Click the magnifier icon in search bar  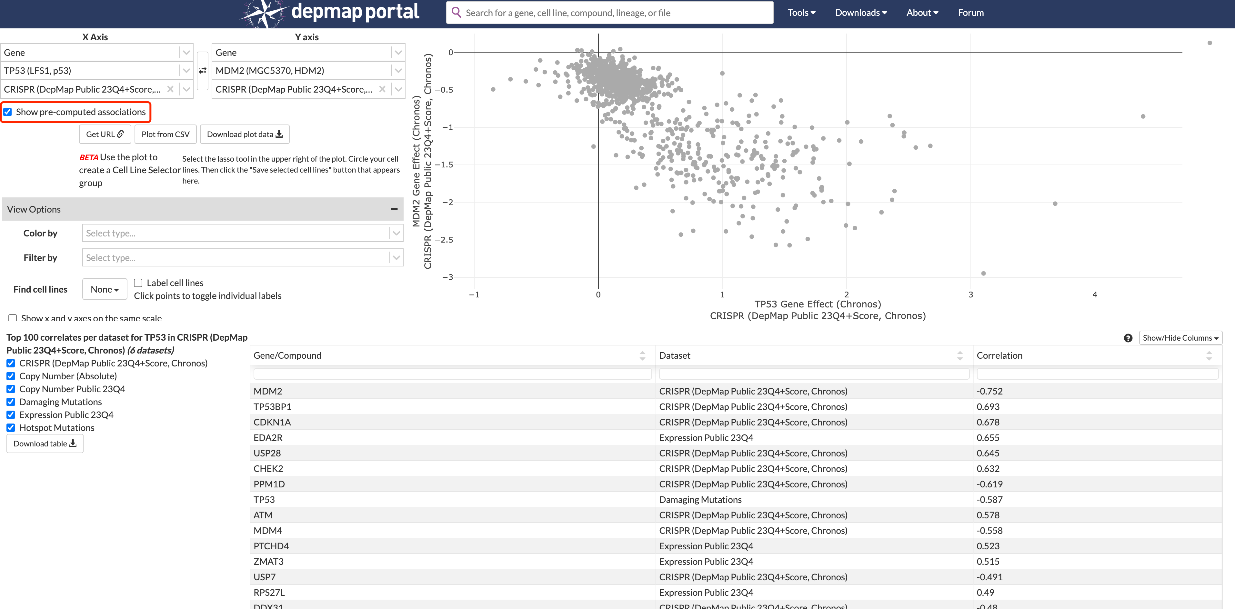tap(456, 13)
